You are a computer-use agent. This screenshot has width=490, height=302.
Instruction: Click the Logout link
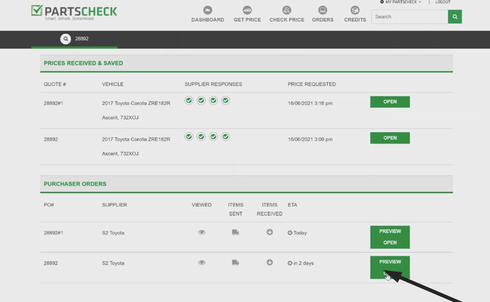click(x=442, y=2)
